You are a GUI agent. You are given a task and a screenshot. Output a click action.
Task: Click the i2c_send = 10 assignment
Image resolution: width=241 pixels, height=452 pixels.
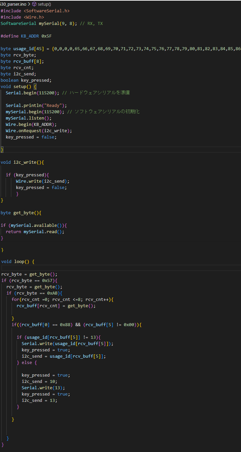click(x=39, y=381)
